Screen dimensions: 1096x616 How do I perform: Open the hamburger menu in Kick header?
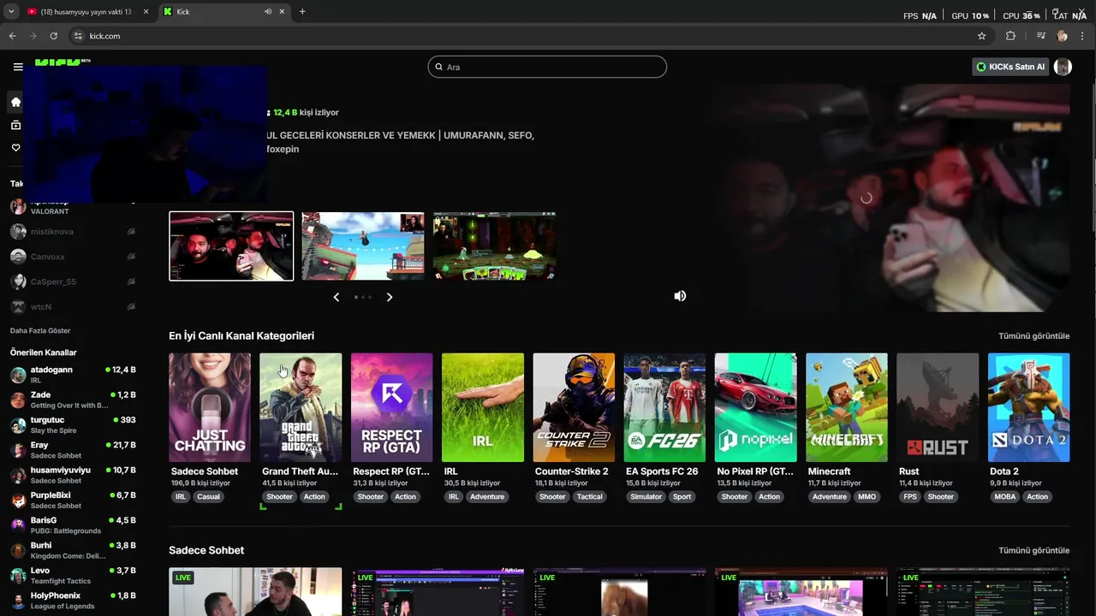pyautogui.click(x=18, y=67)
